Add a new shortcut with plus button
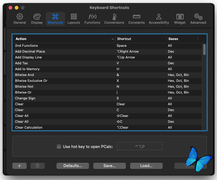217x180 pixels. click(x=19, y=166)
